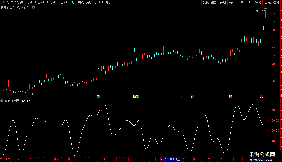Click the diamond icon above the chart
This screenshot has height=162, width=282.
pyautogui.click(x=261, y=7)
